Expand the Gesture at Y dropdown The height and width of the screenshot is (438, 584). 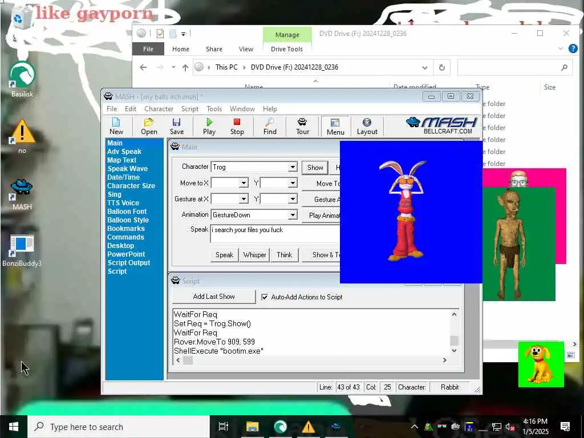tap(293, 199)
